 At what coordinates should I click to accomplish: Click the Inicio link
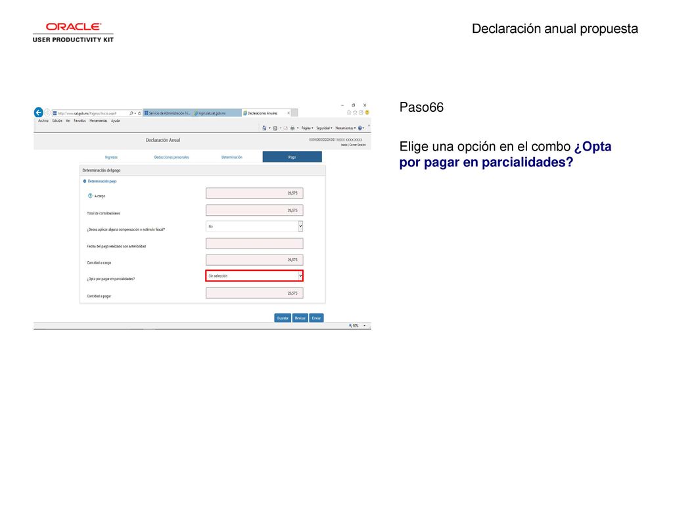click(344, 145)
